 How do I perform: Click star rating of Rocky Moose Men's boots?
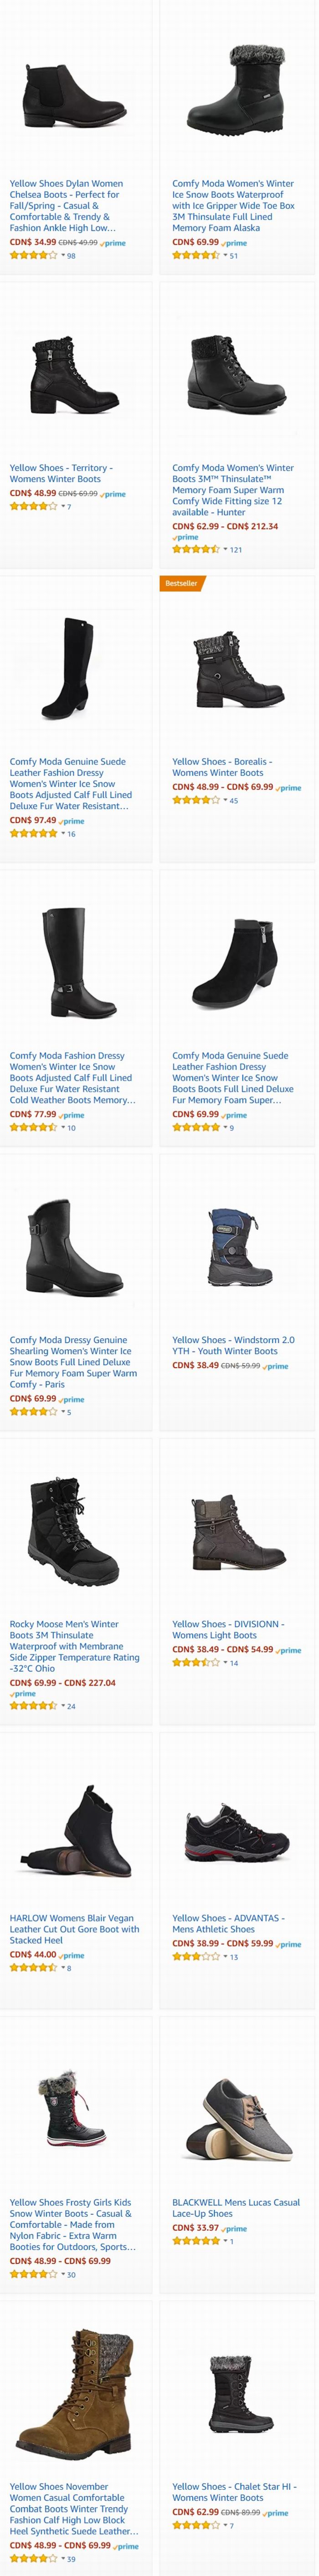tap(34, 1706)
